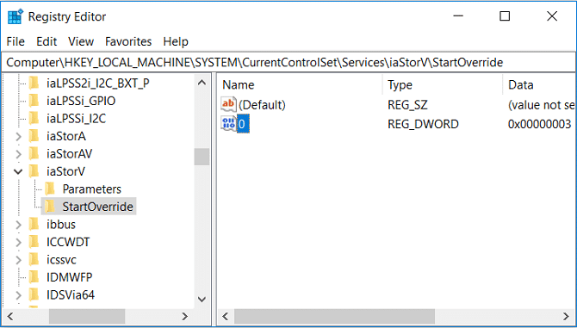Select the iaLPSSi_GPIO tree entry

81,101
